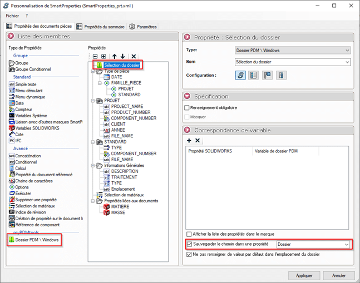Select Sélection du dossier in properties tree
The height and width of the screenshot is (283, 360).
pyautogui.click(x=122, y=66)
